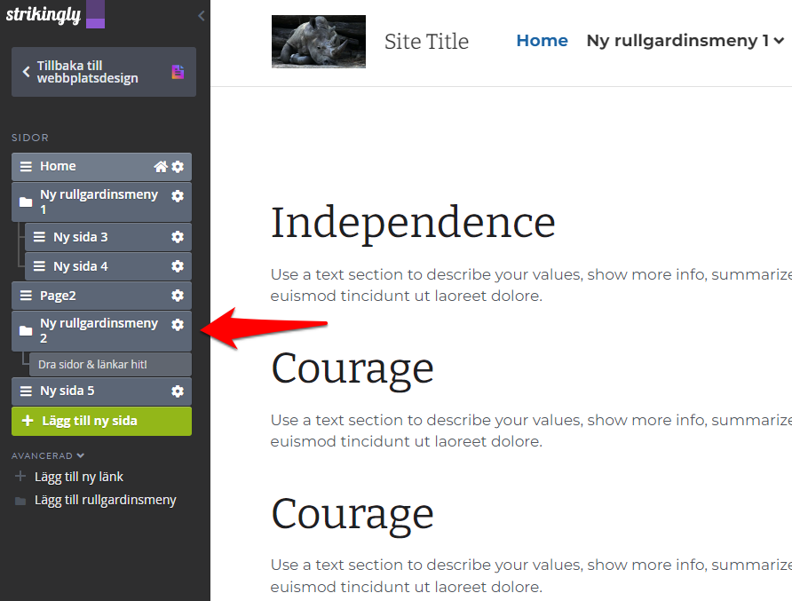Select Ny sida 3 page

(108, 237)
